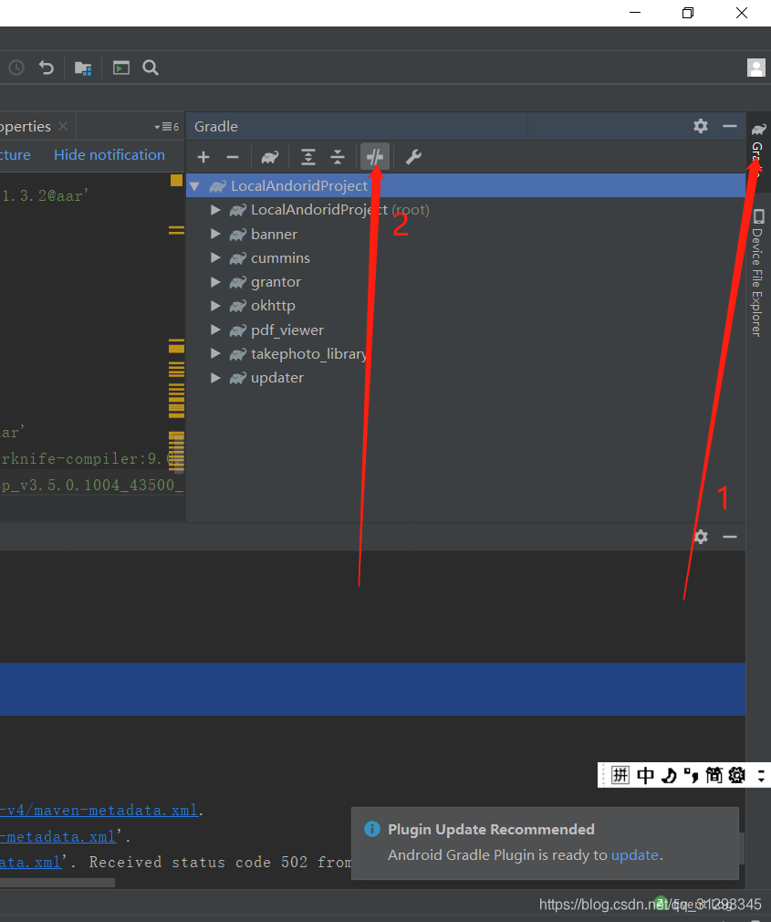The width and height of the screenshot is (771, 922).
Task: Open the Gradle panel options gear
Action: (x=700, y=126)
